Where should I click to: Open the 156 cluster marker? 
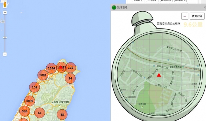click(34, 87)
